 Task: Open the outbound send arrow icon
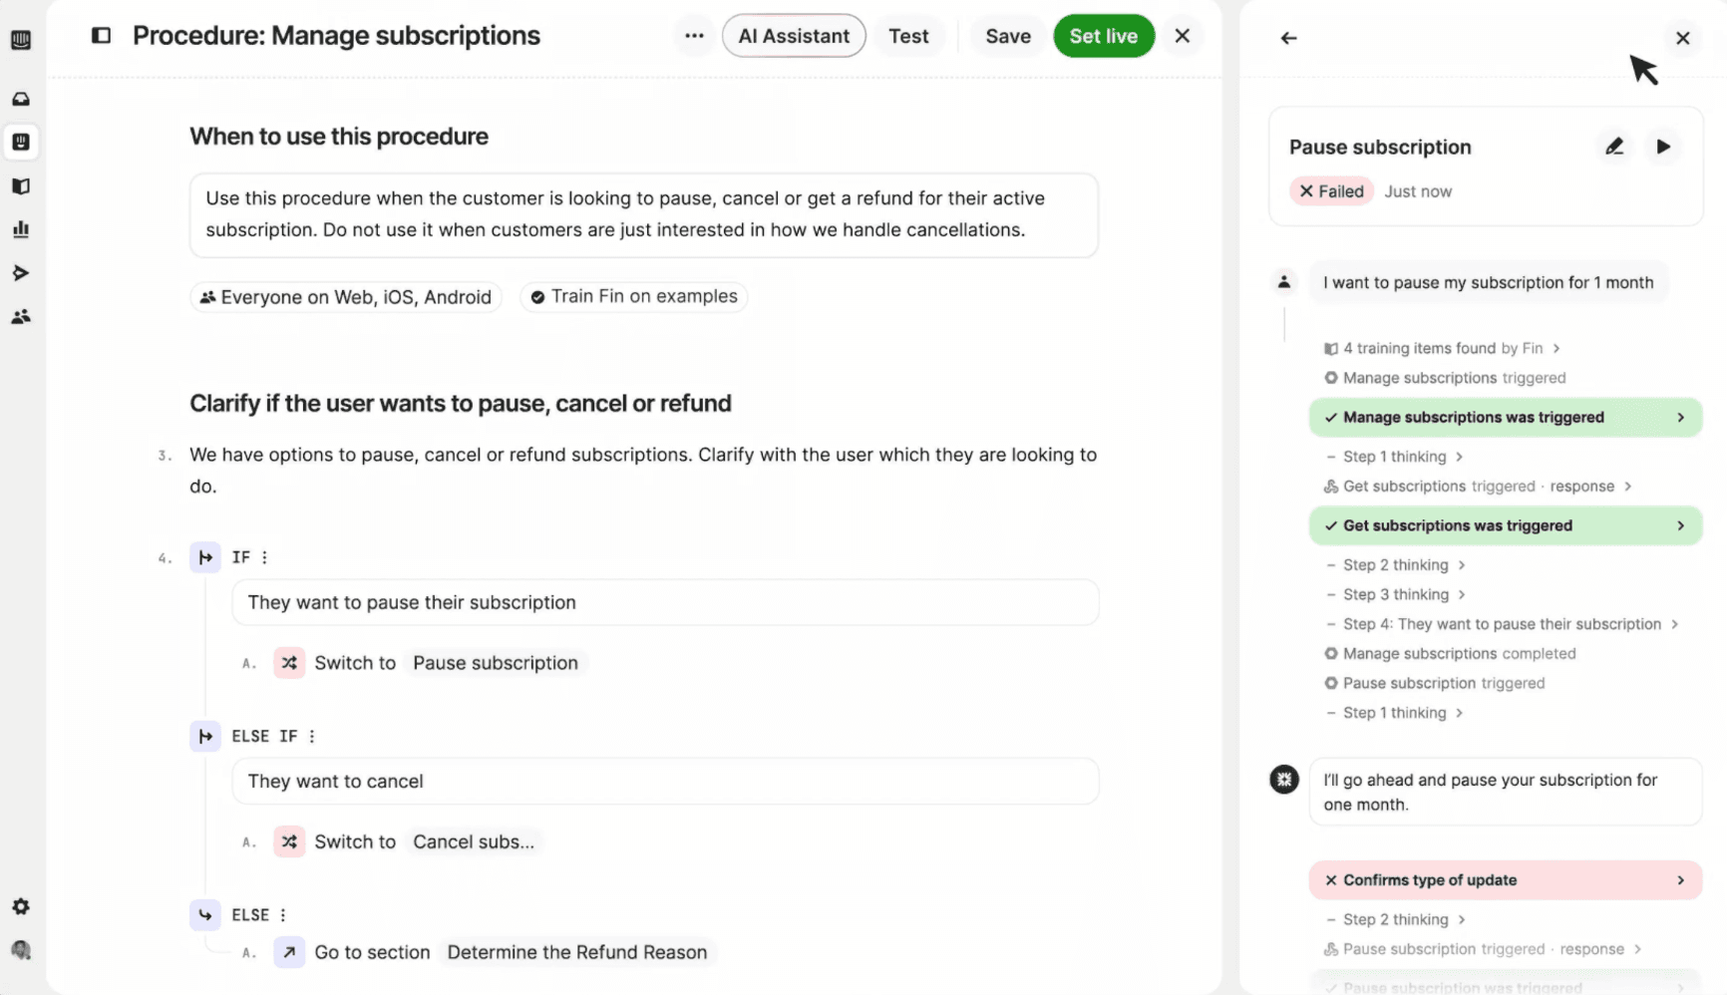tap(21, 273)
